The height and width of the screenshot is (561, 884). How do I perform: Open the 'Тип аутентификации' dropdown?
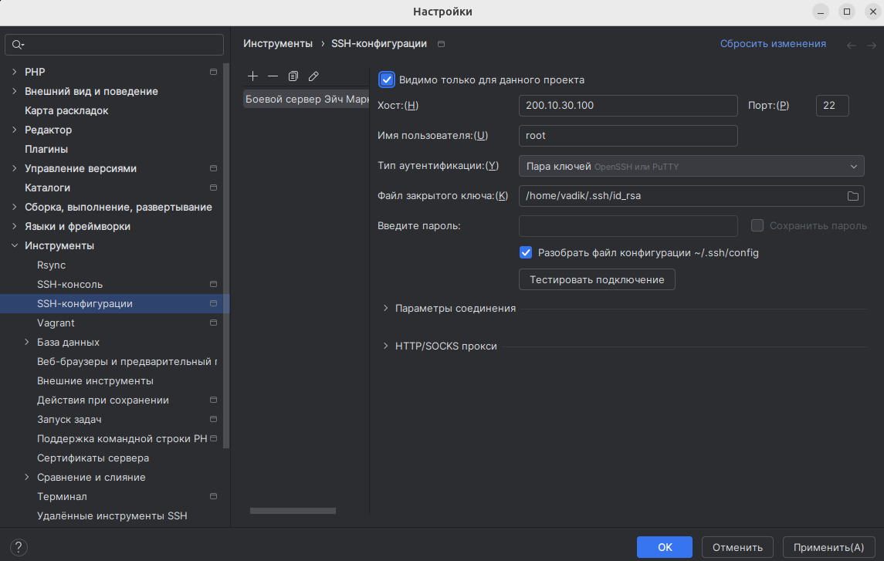(691, 166)
